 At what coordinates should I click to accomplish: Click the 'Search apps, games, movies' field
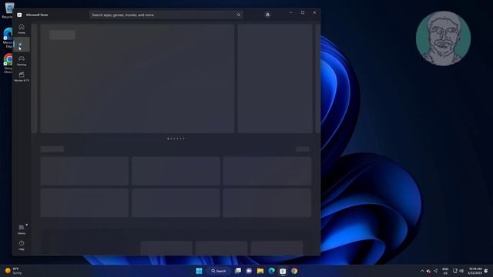166,15
